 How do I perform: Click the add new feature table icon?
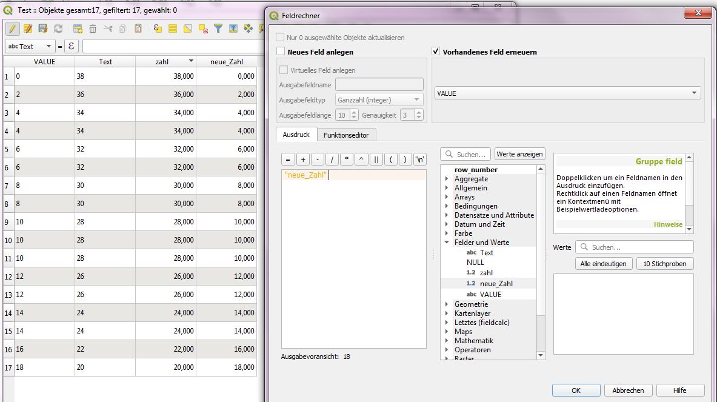coord(78,28)
